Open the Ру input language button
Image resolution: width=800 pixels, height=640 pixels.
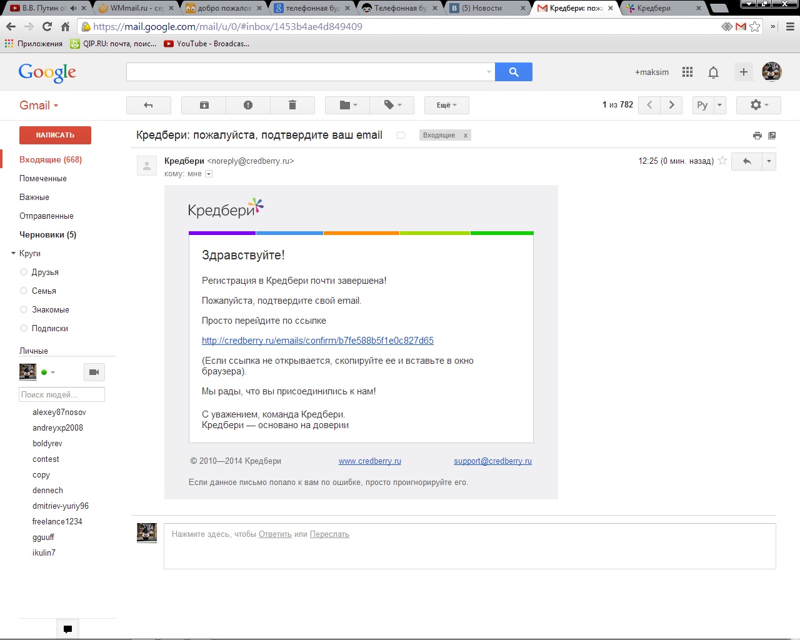(702, 105)
